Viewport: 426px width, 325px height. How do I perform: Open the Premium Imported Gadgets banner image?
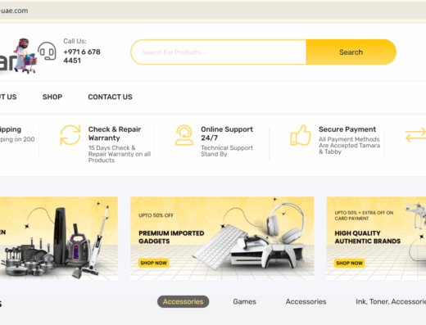pos(222,238)
